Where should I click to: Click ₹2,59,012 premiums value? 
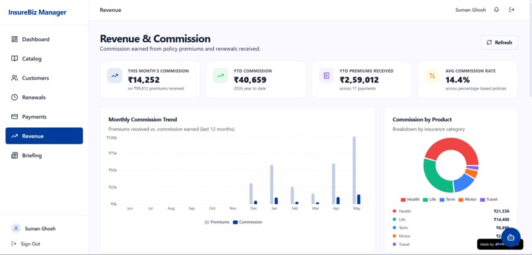pos(359,80)
